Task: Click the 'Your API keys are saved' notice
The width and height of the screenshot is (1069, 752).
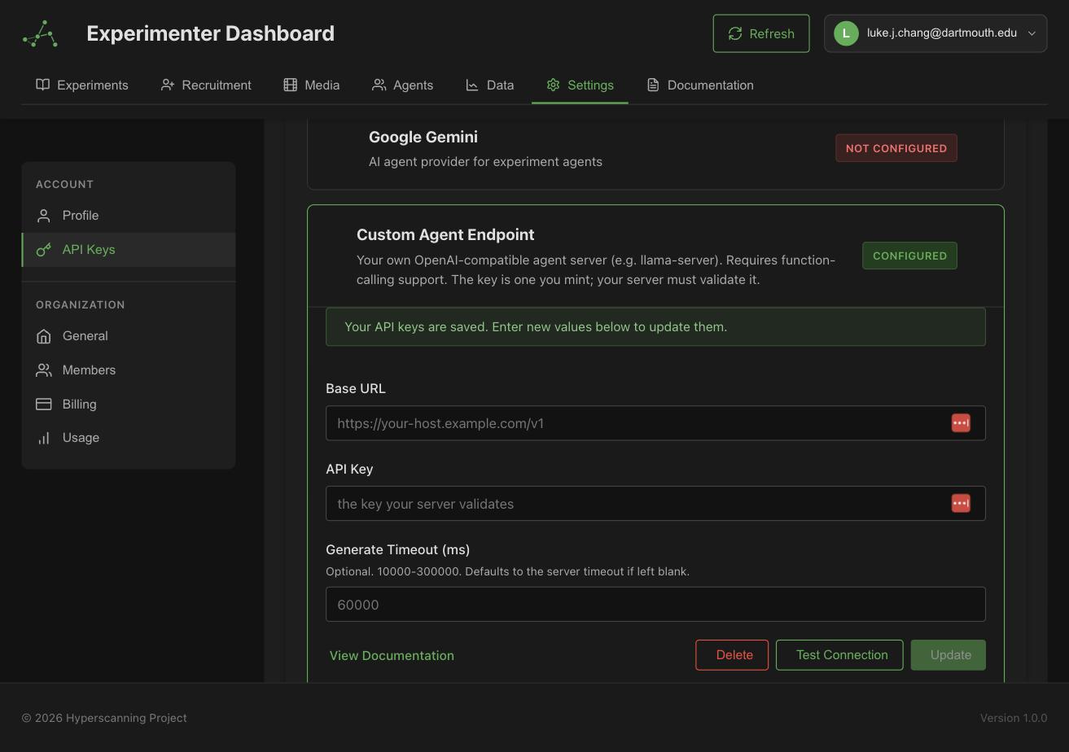Action: (x=655, y=327)
